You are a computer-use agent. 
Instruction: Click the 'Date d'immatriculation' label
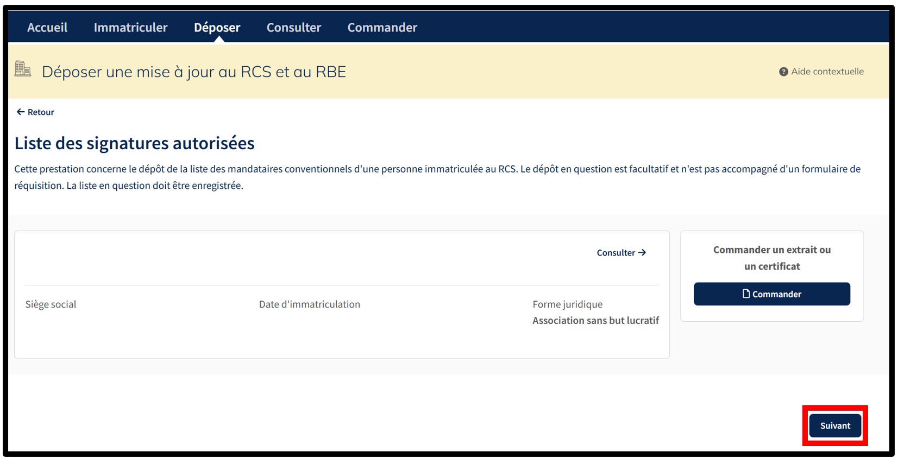click(x=309, y=304)
